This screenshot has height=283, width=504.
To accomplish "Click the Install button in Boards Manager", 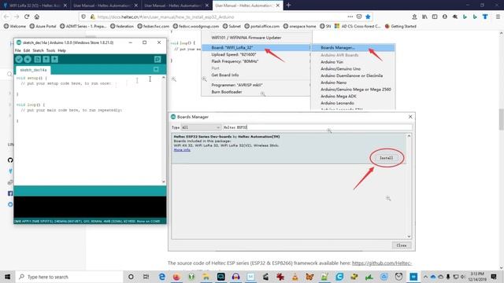I will tap(387, 158).
